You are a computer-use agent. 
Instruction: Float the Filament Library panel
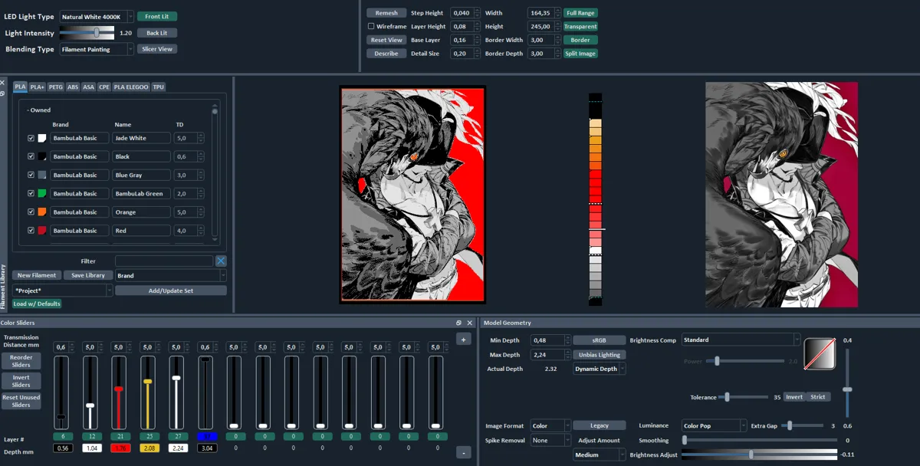click(2, 93)
